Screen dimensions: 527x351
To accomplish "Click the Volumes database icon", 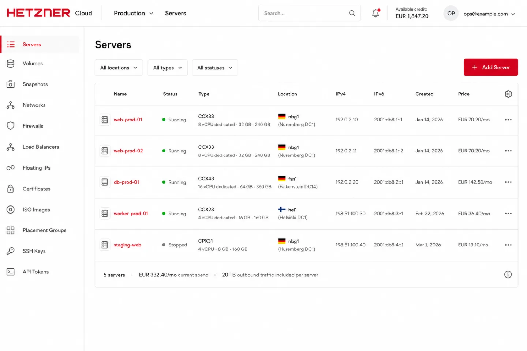I will (x=11, y=63).
